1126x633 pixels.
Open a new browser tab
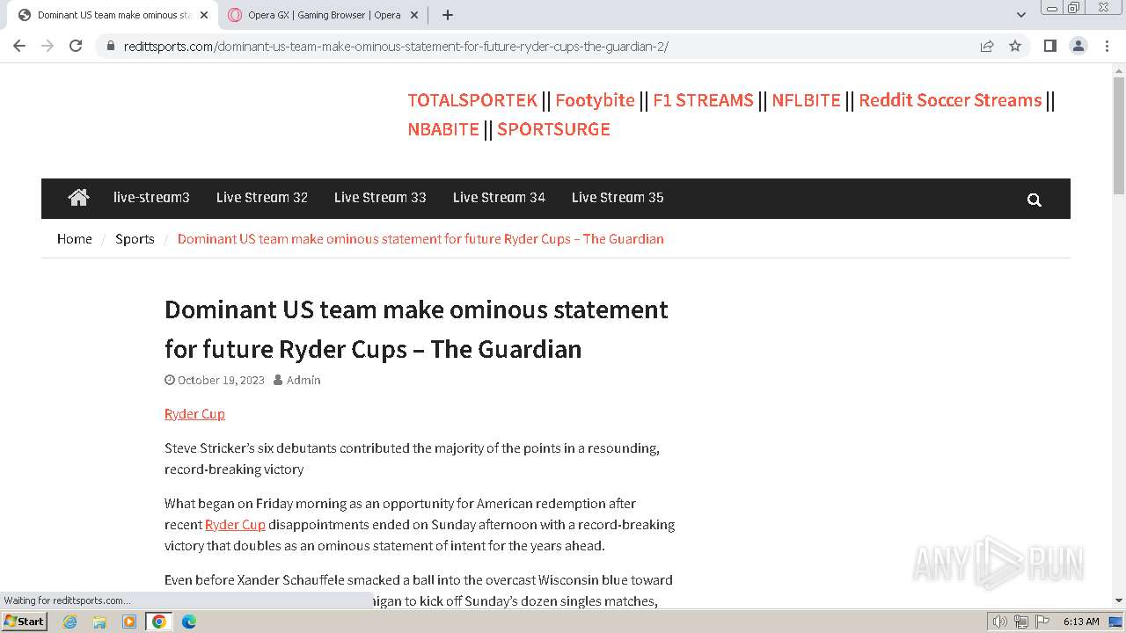447,15
